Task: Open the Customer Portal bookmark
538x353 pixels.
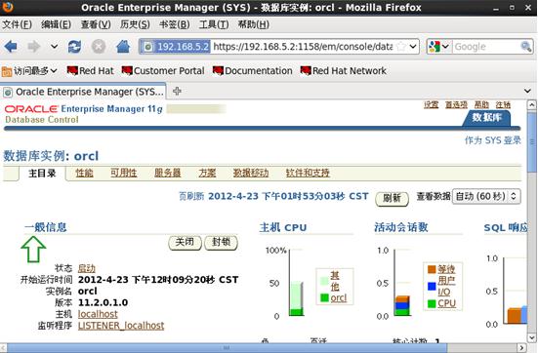Action: pyautogui.click(x=163, y=71)
